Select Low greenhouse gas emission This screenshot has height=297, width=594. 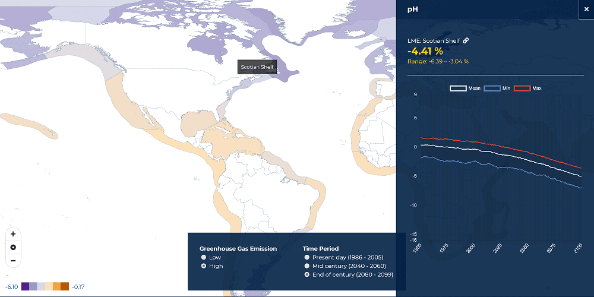(204, 257)
